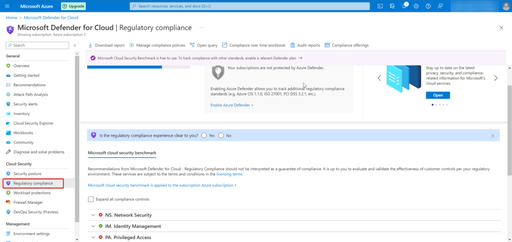Click the Home breadcrumb link
Image resolution: width=512 pixels, height=242 pixels.
11,17
